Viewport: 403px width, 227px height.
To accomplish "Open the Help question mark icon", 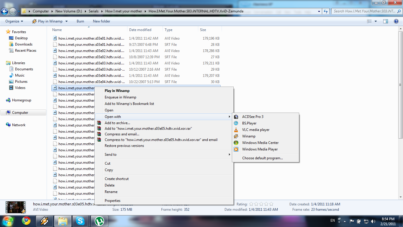I will point(396,21).
